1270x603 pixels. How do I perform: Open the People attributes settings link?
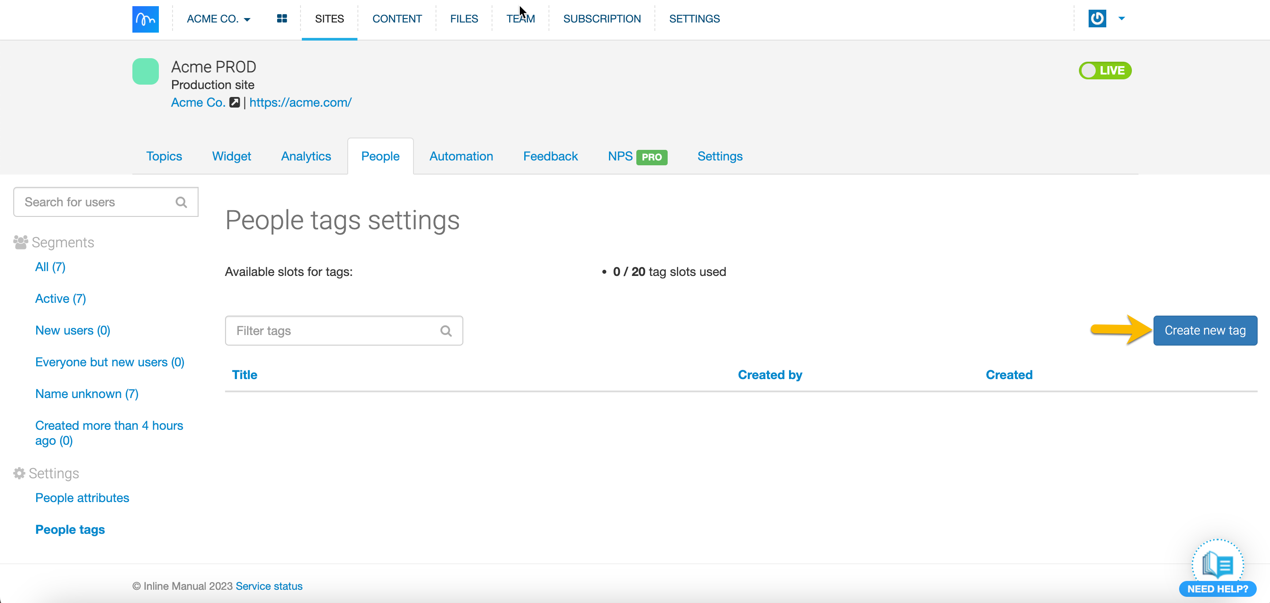tap(82, 498)
